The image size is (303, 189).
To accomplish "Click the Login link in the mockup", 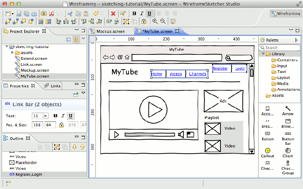I will [240, 68].
